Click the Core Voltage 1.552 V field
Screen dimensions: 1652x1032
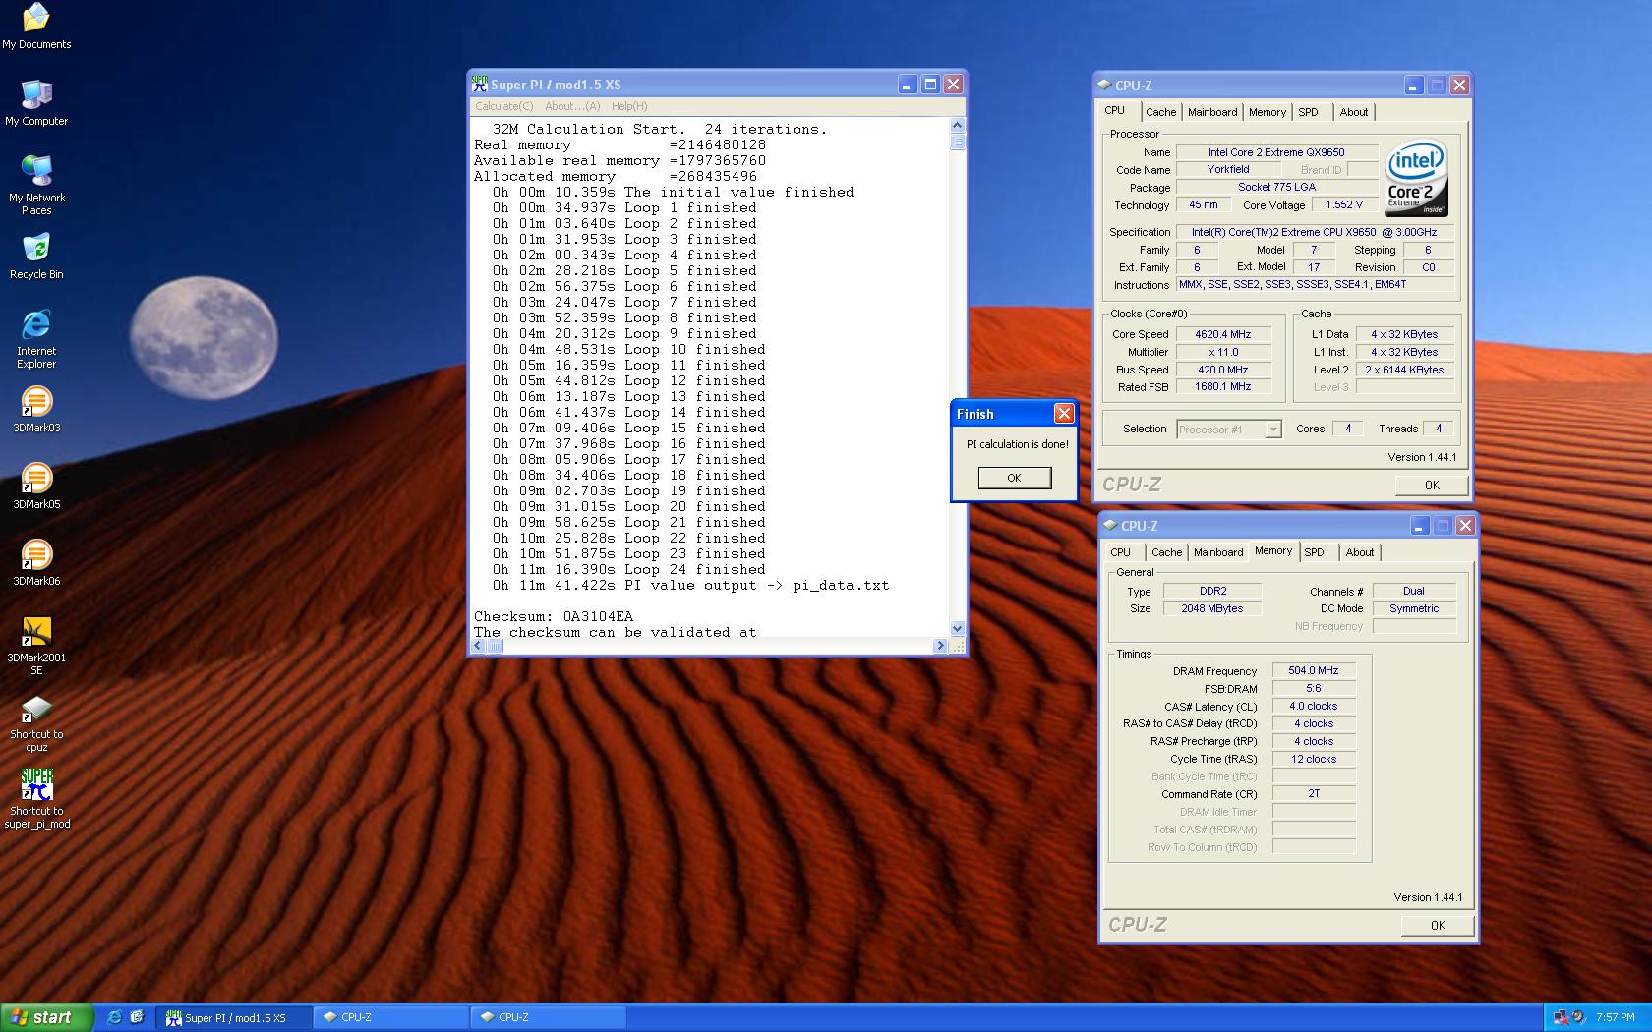pyautogui.click(x=1343, y=204)
